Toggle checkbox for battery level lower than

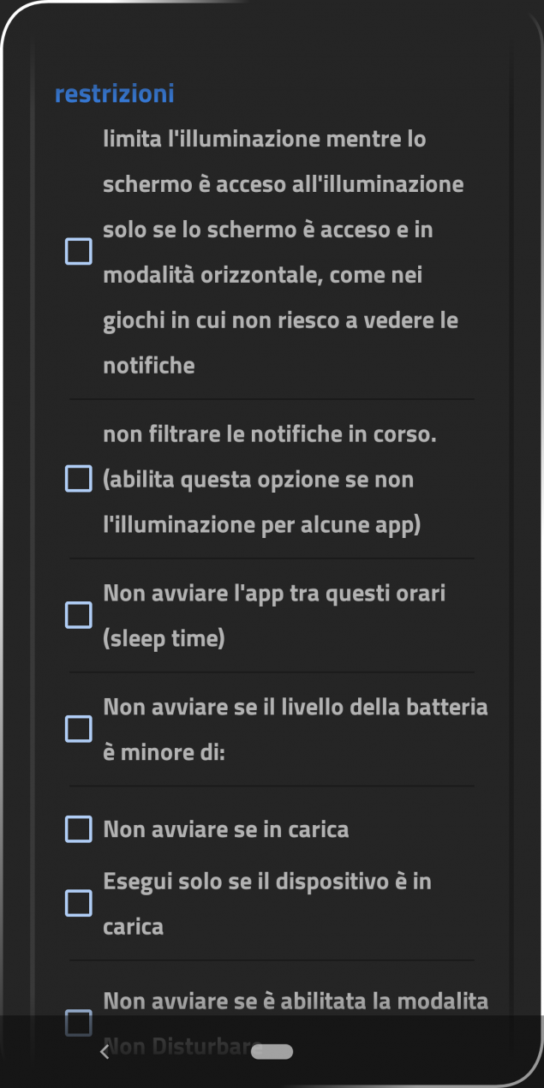[79, 729]
